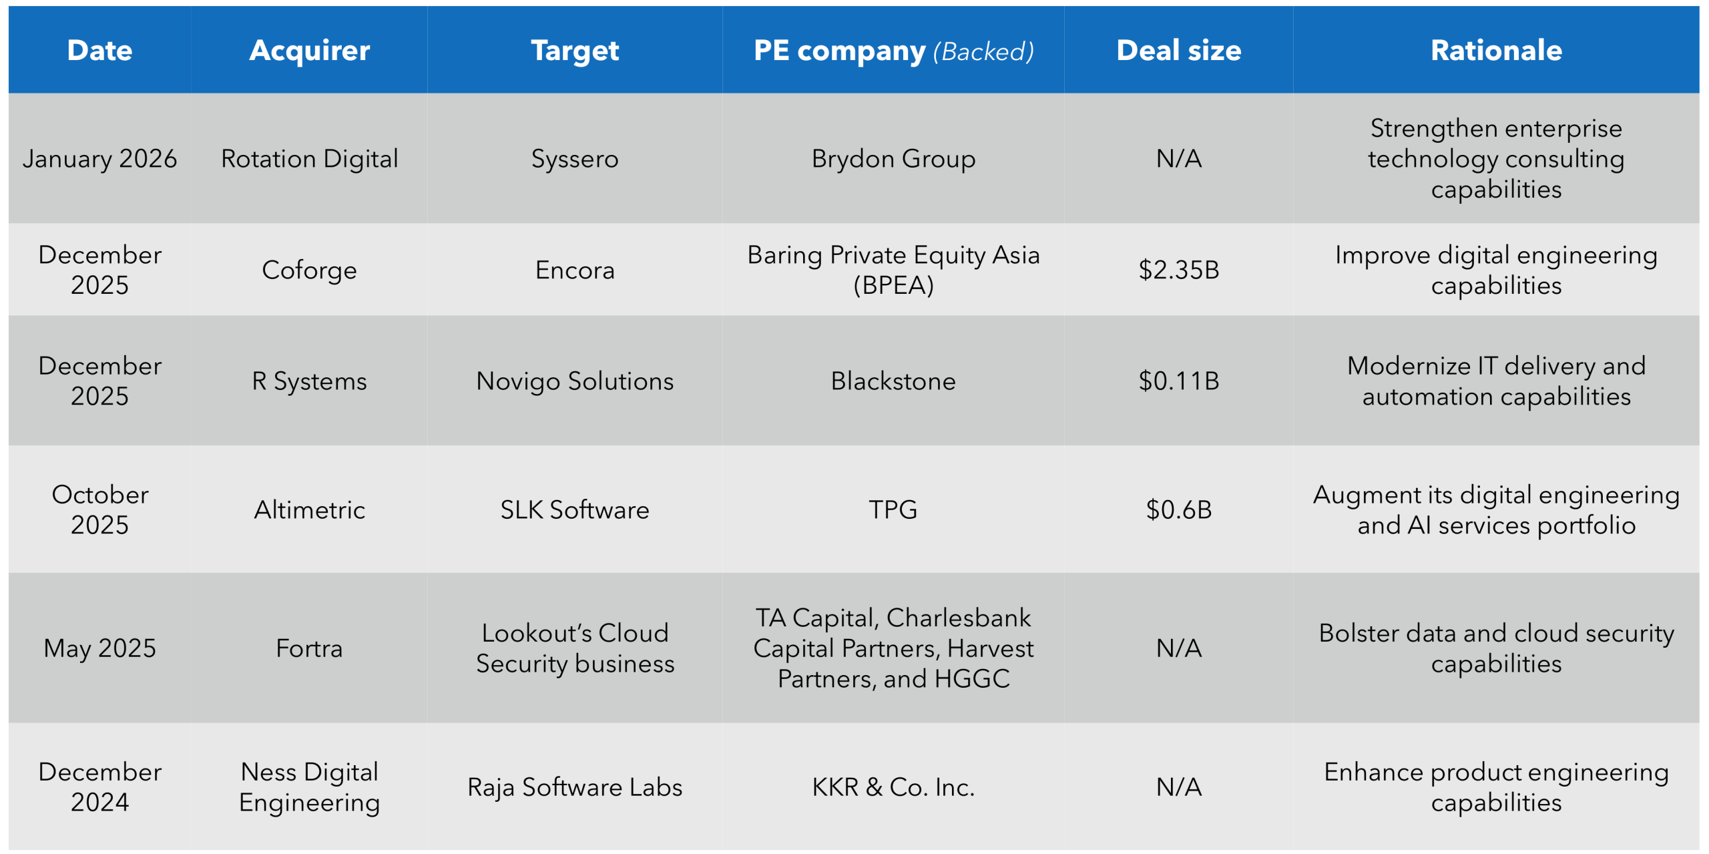
Task: Click the Date column header
Action: [99, 51]
